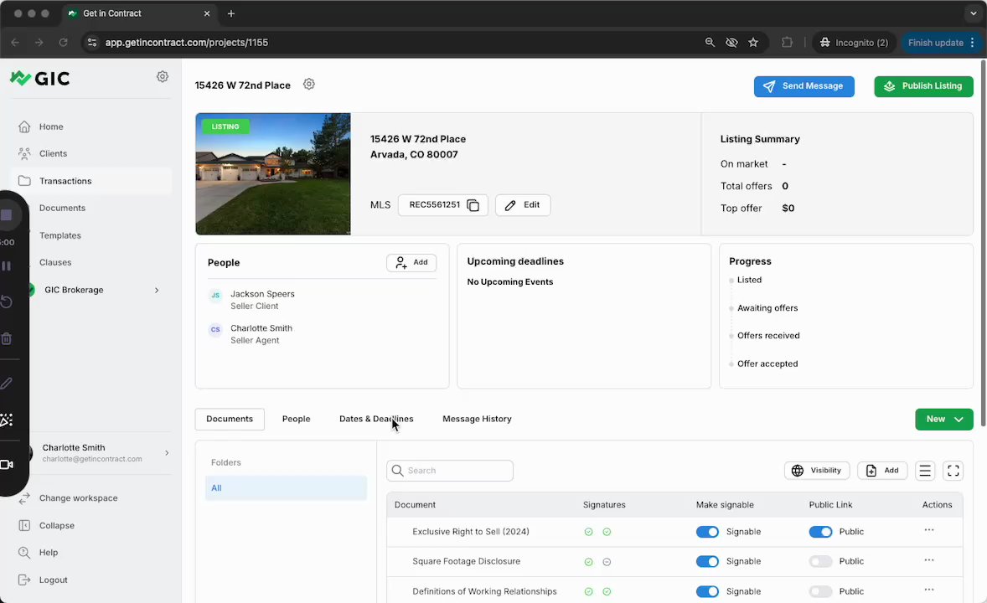
Task: Click the Clients sidebar icon
Action: (24, 153)
